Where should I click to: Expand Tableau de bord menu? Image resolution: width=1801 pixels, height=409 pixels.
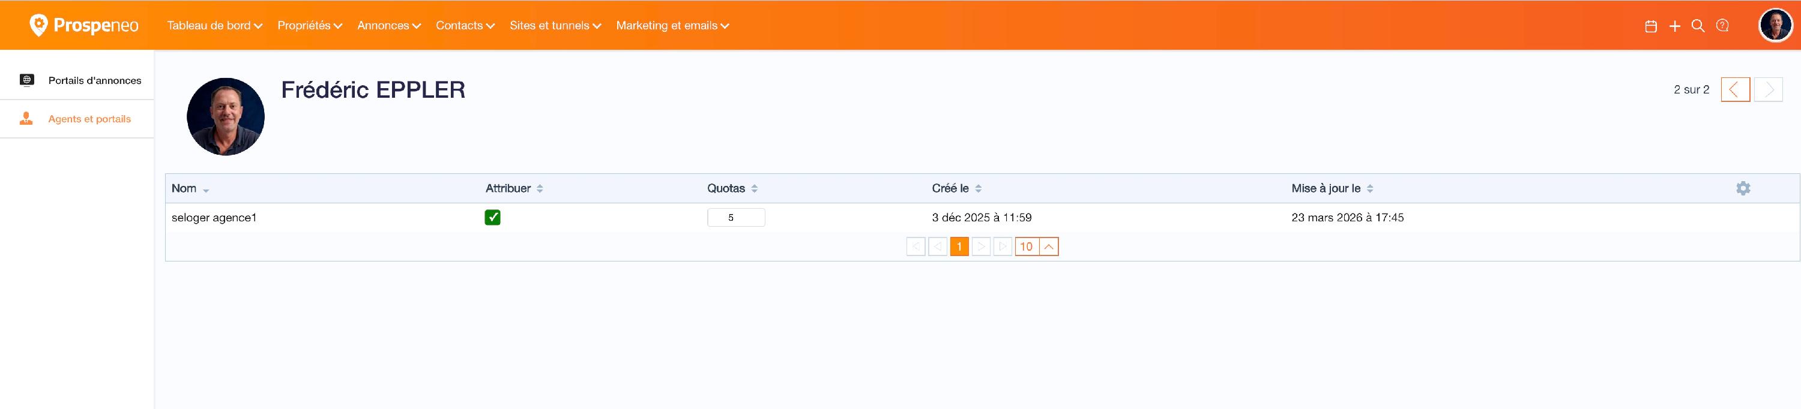click(215, 26)
